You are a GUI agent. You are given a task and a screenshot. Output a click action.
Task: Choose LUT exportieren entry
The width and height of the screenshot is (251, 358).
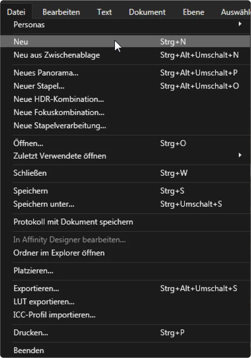click(x=44, y=302)
